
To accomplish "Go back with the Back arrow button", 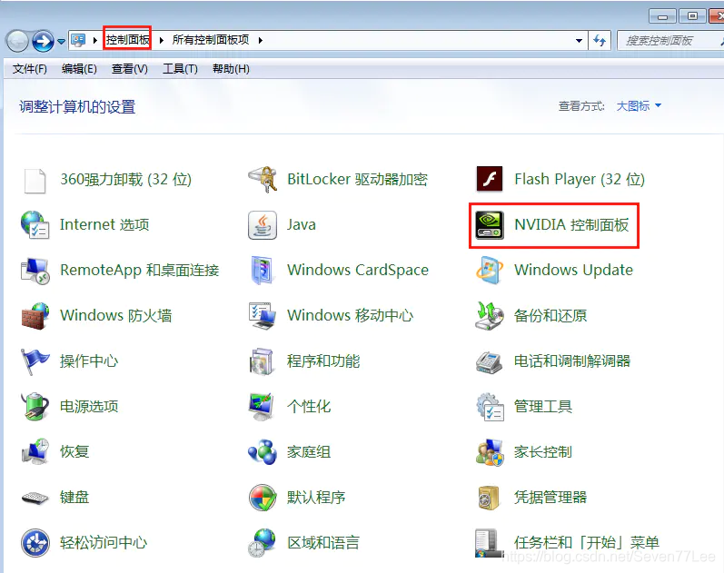I will [18, 41].
